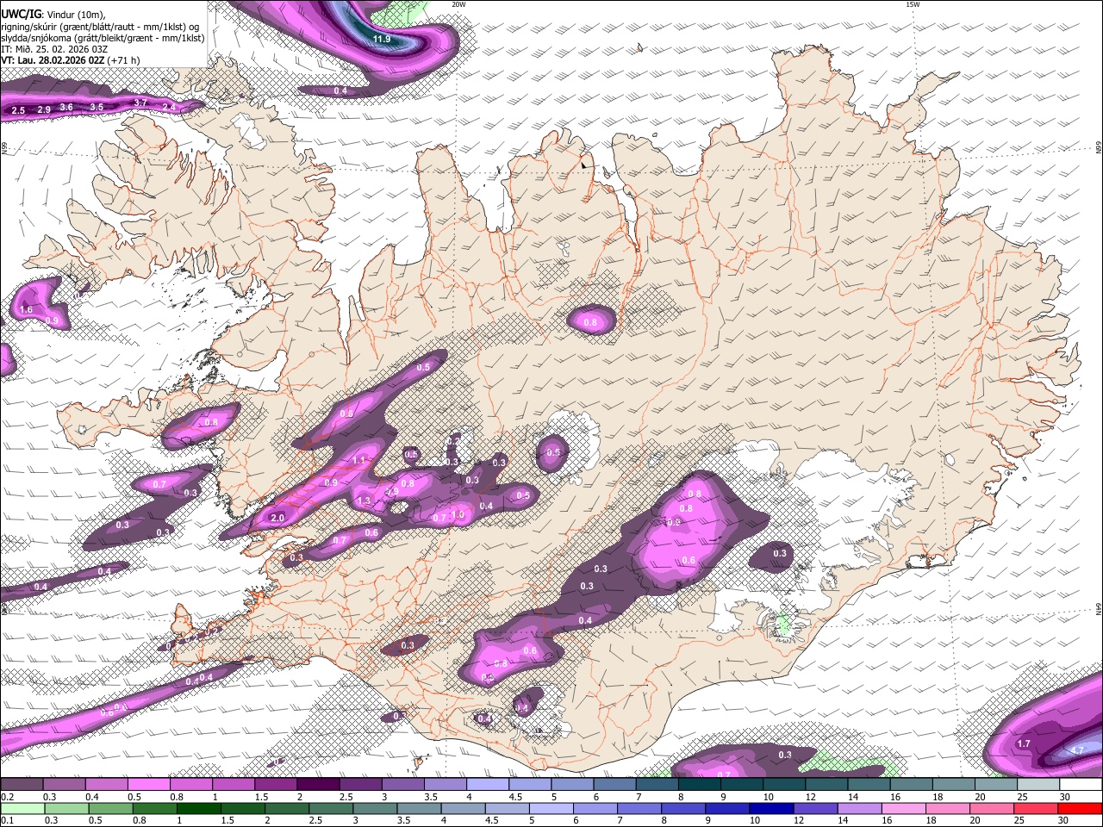Select the red lower legend swatch at 30
1103x827 pixels.
pos(1080,808)
